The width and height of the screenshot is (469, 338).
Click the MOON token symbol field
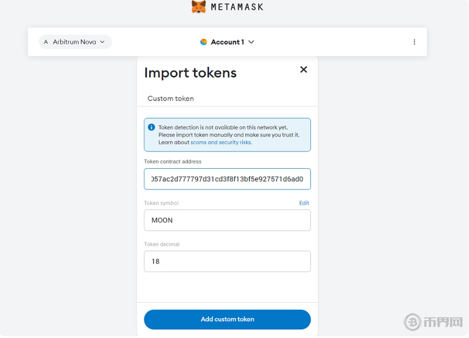[228, 220]
